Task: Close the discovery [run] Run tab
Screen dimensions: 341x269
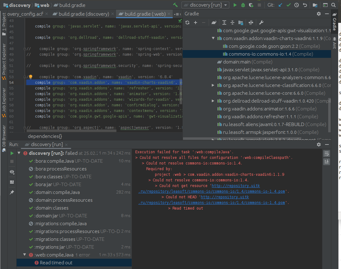Action: [x=66, y=145]
